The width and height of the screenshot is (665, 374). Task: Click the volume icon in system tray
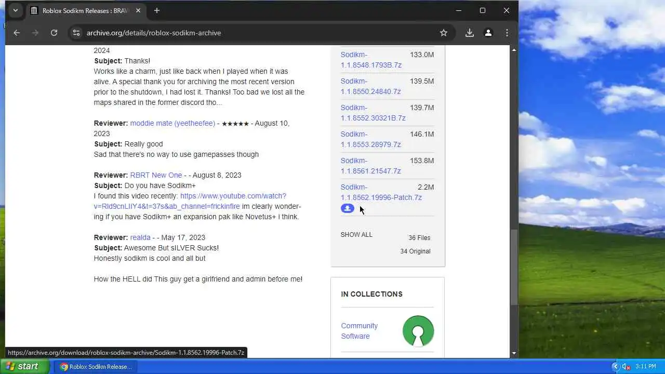pyautogui.click(x=626, y=367)
